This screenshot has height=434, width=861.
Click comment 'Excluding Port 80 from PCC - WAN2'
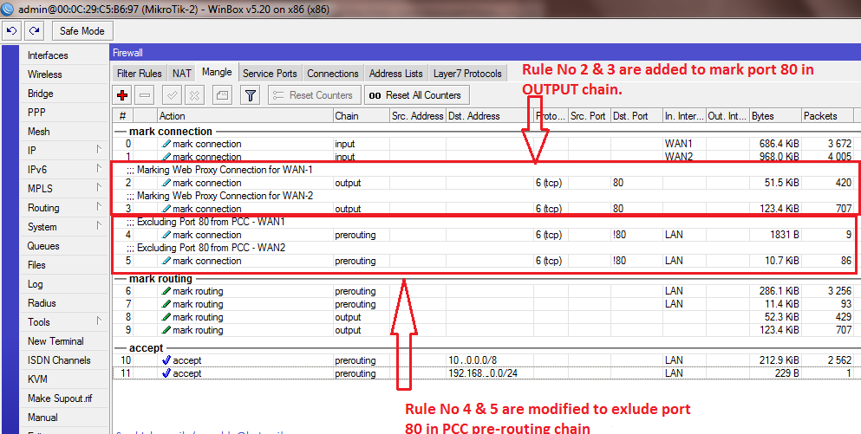click(212, 248)
